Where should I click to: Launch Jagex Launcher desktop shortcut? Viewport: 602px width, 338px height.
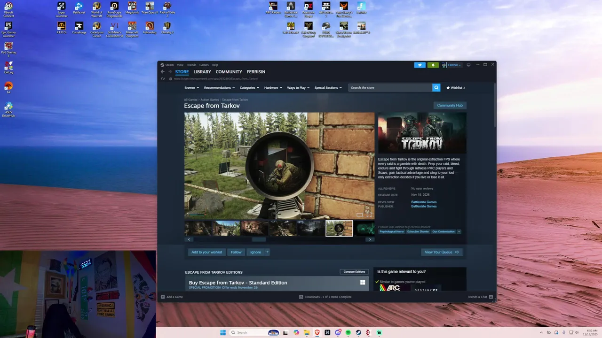point(62,9)
